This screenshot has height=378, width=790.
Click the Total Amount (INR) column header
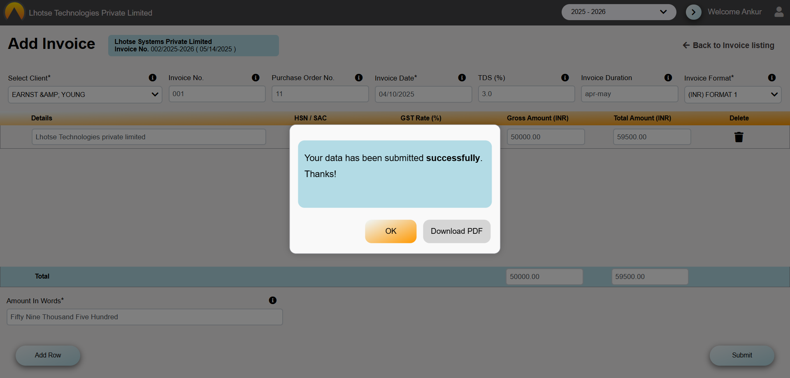[x=642, y=118]
